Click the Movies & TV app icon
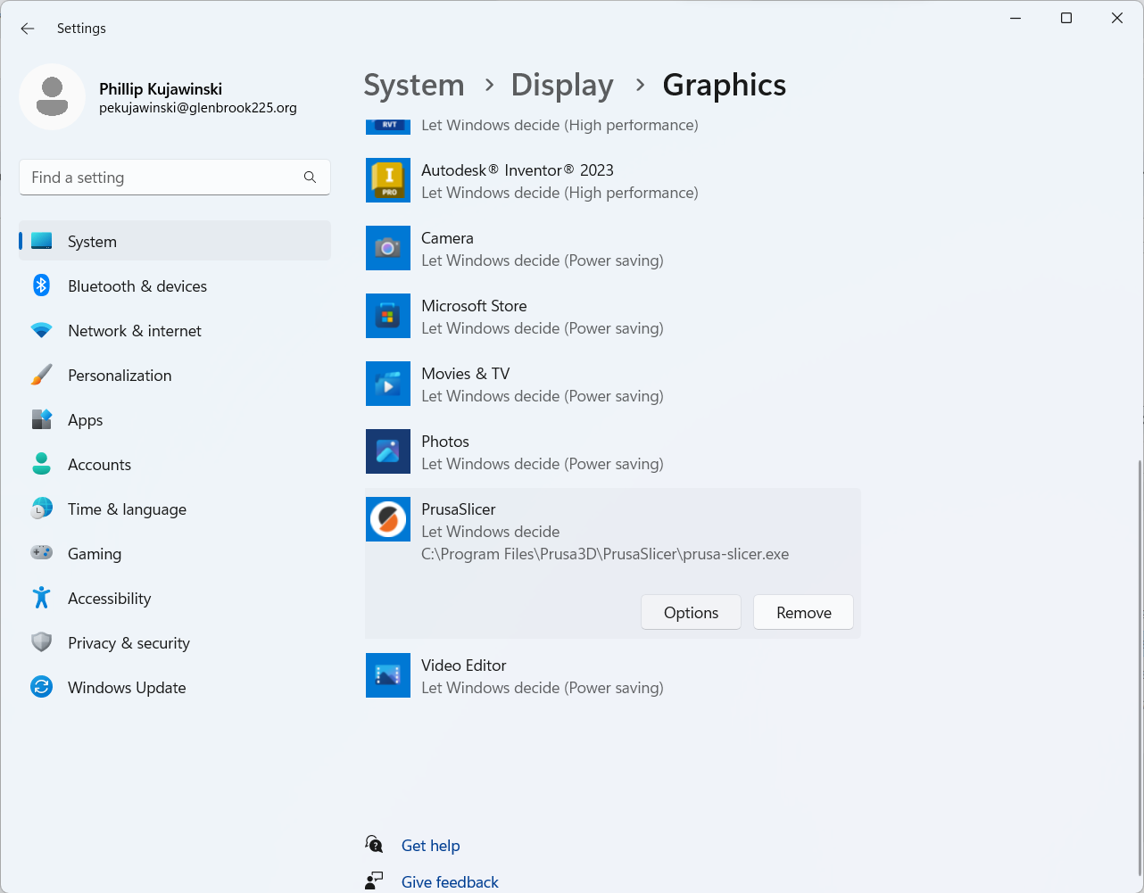Viewport: 1144px width, 893px height. click(388, 384)
